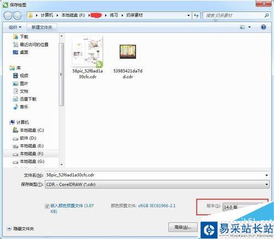Toggle the 嵌入颜色预置文件 checkbox
The height and width of the screenshot is (239, 274).
point(47,206)
